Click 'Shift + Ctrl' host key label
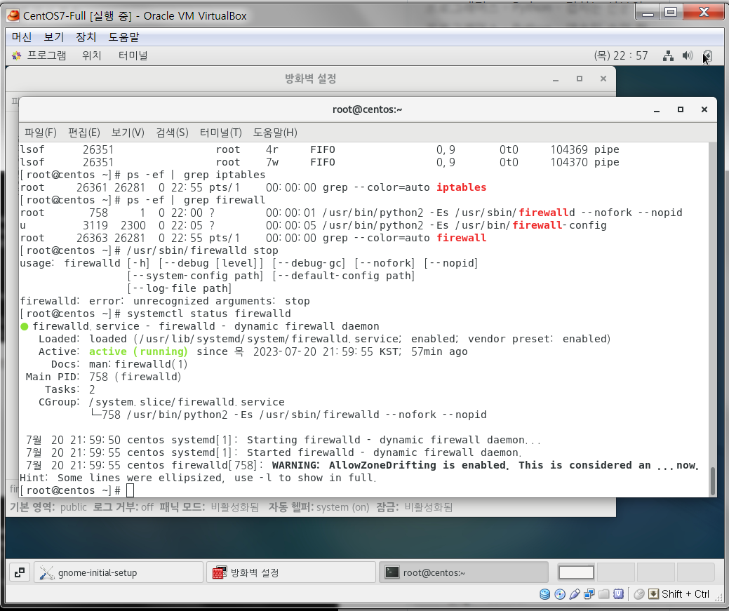Viewport: 729px width, 611px height. (685, 593)
